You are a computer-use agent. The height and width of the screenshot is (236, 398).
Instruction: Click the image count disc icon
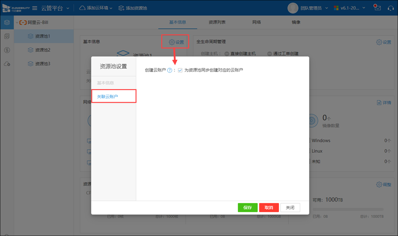[x=313, y=121]
